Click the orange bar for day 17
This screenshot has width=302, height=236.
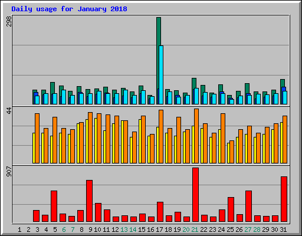pyautogui.click(x=161, y=136)
